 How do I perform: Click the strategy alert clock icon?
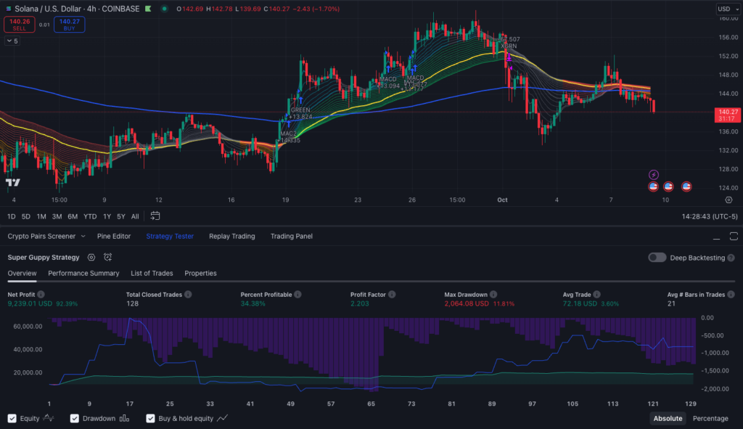(108, 258)
